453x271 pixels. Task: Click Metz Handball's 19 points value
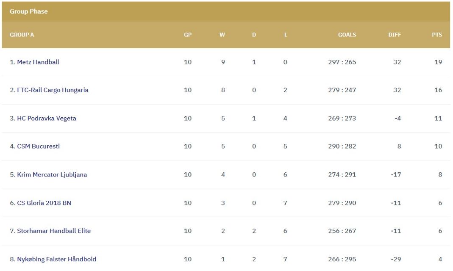pos(438,62)
